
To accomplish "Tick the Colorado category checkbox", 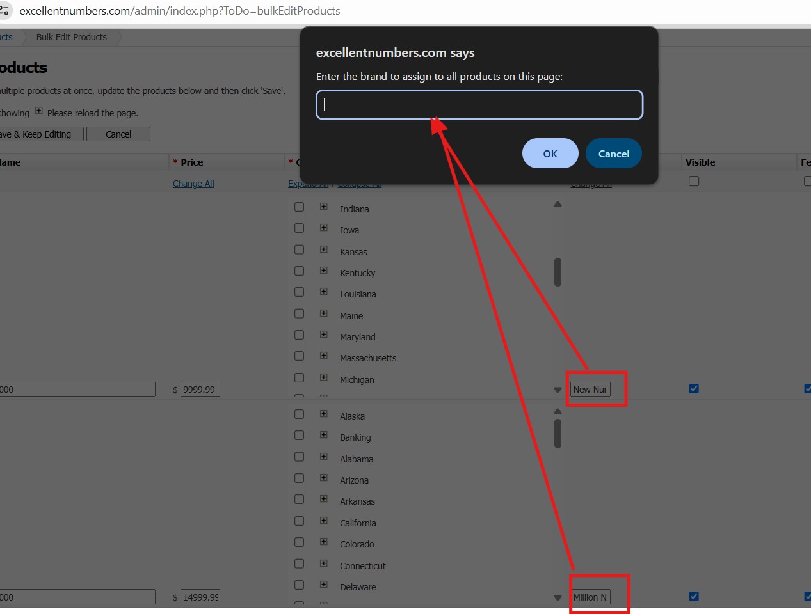I will pyautogui.click(x=299, y=542).
